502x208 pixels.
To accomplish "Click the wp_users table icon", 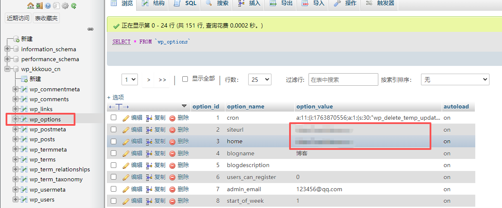I will (24, 200).
